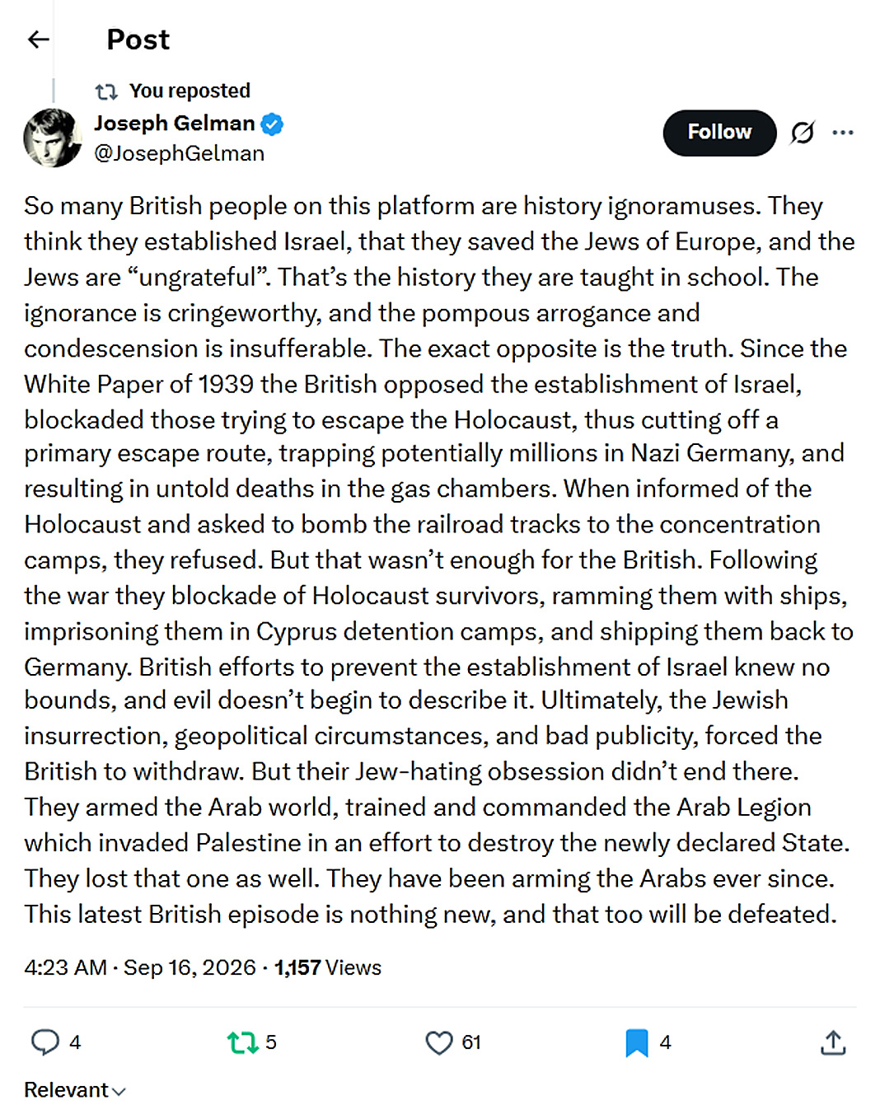Open the 4:23 AM Sep 16, 2026 timestamp

pos(140,967)
